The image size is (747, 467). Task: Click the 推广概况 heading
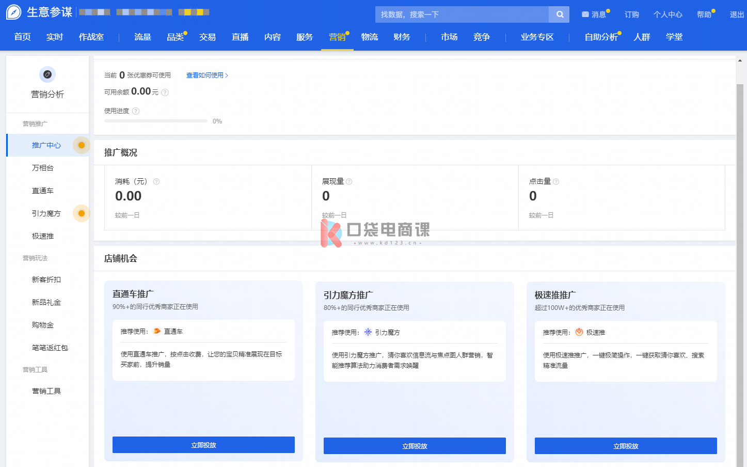[x=121, y=152]
